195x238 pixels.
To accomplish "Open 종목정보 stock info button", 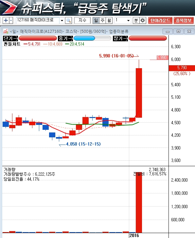I will coord(184,20).
